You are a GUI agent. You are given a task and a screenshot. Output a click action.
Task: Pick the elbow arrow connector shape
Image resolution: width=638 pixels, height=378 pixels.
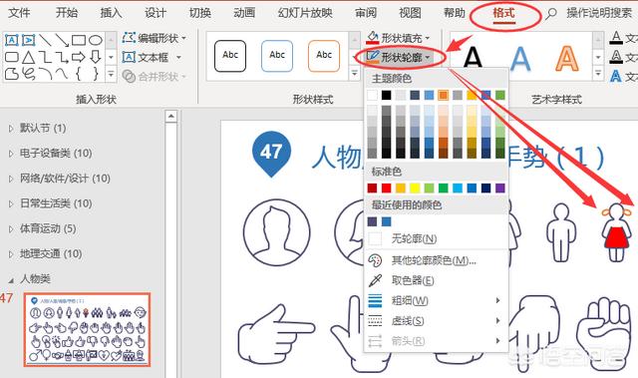point(62,57)
